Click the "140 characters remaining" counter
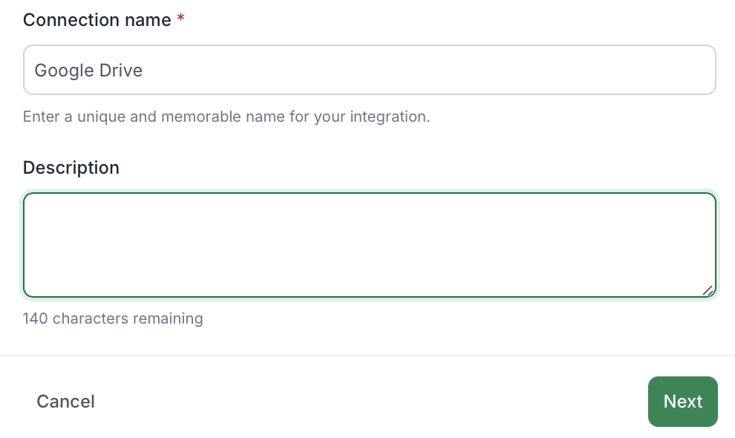This screenshot has height=438, width=735. (x=113, y=318)
